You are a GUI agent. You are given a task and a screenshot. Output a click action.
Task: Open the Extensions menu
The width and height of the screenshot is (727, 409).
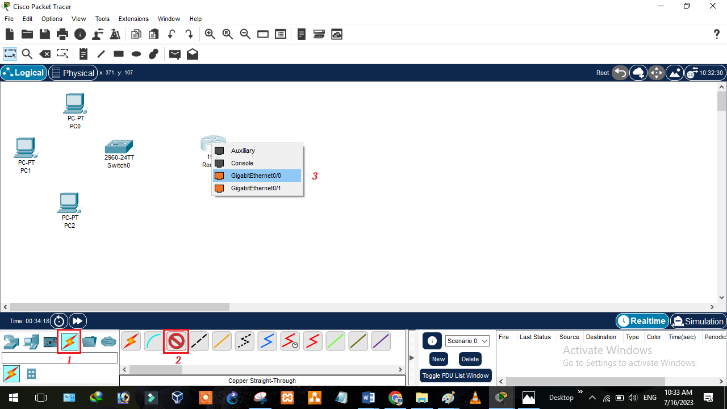tap(133, 19)
